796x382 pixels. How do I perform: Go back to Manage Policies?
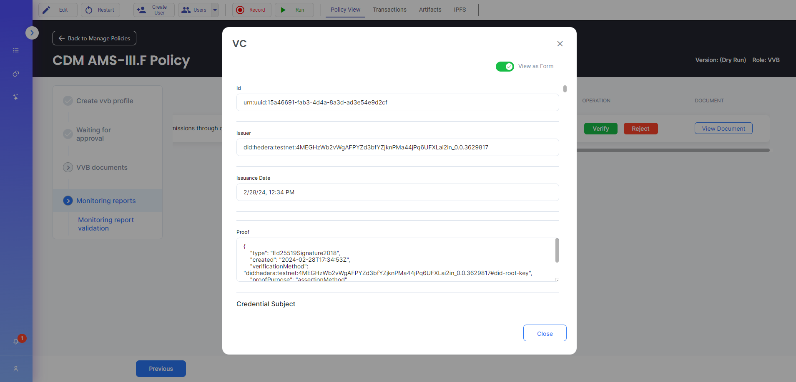(94, 38)
